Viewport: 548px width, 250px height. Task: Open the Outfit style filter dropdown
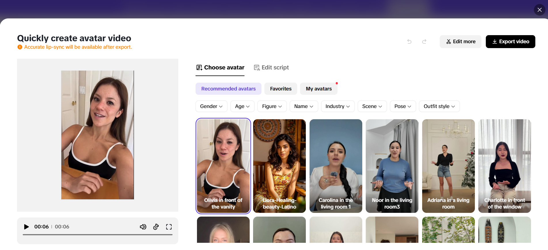click(439, 106)
